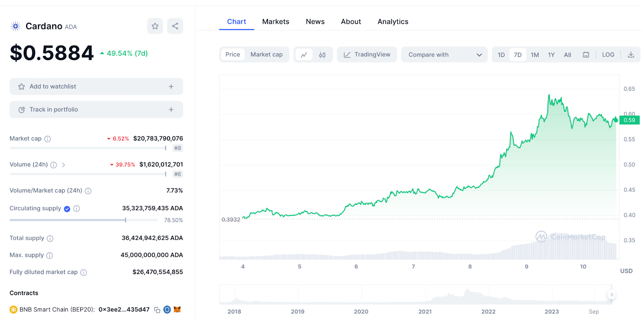Click the Contracts heading

24,293
